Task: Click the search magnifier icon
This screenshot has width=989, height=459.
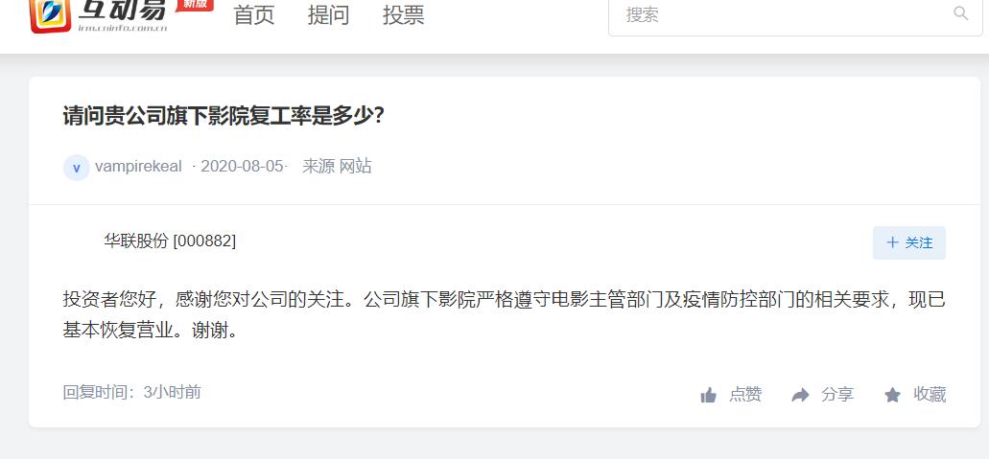Action: tap(960, 13)
